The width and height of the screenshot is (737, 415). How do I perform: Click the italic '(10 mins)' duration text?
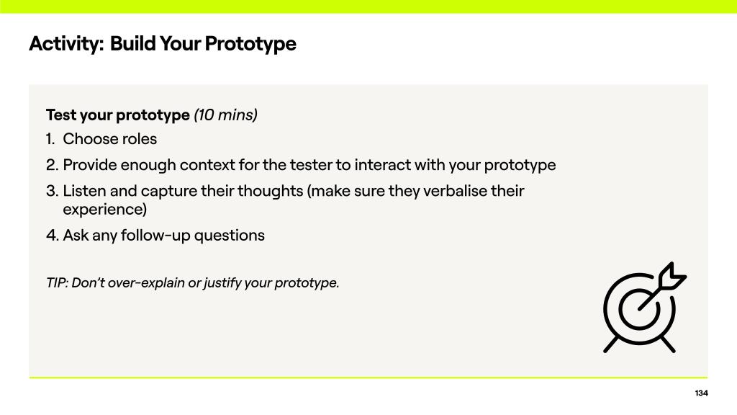225,115
